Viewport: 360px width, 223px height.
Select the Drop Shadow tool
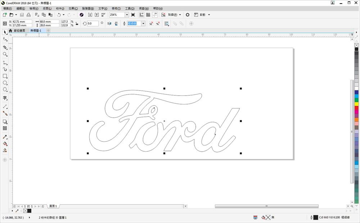pos(5,122)
